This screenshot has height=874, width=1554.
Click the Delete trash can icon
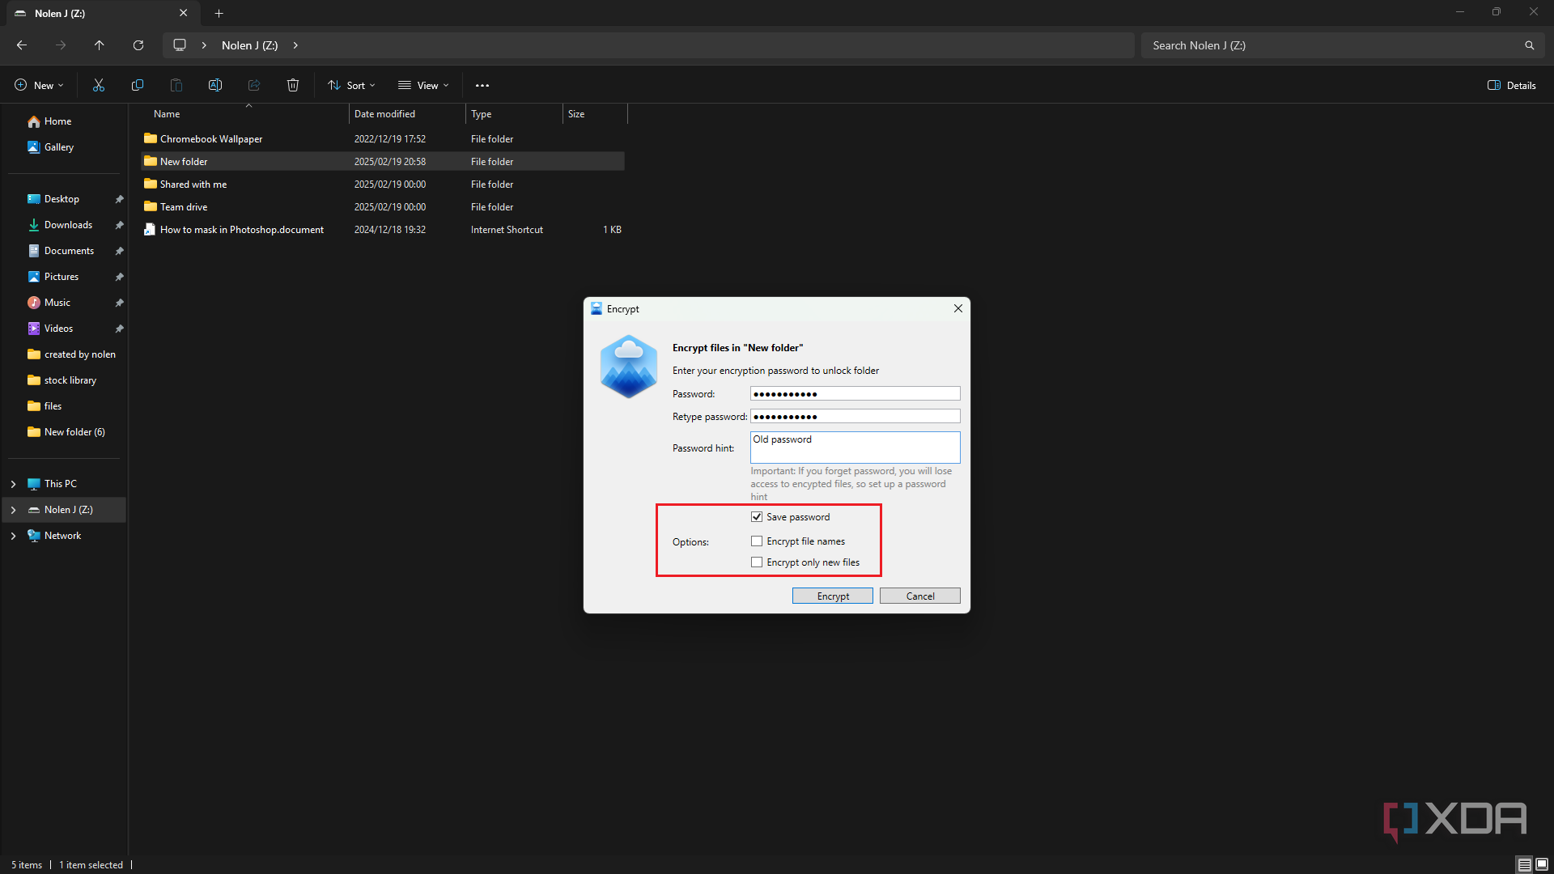(293, 85)
